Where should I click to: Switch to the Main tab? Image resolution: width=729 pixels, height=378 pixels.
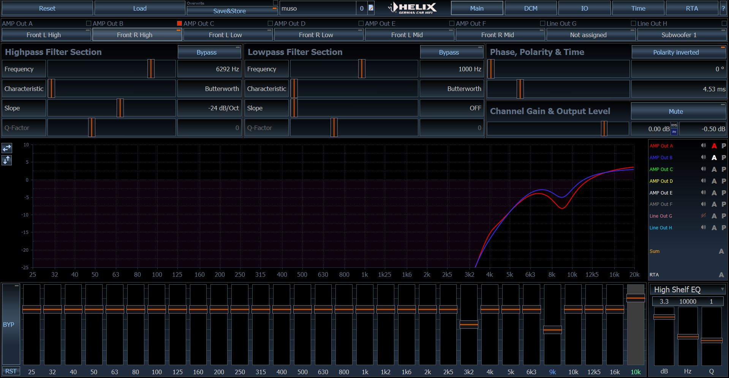click(x=477, y=8)
